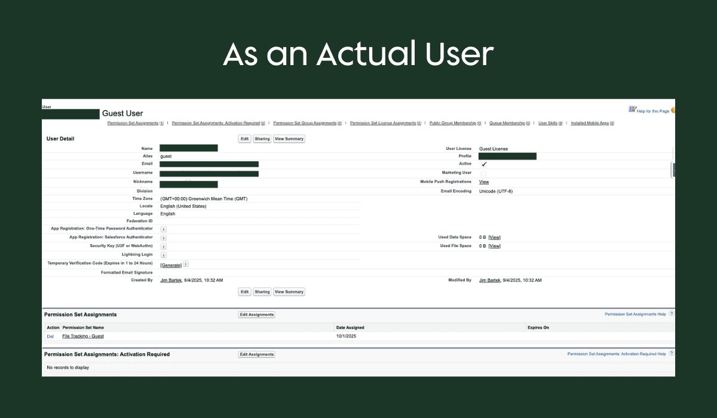Click the Edit button for user details
Viewport: 717px width, 418px height.
click(244, 139)
